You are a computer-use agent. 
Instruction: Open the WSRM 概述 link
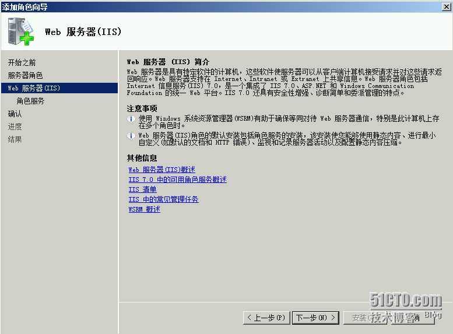(x=144, y=209)
